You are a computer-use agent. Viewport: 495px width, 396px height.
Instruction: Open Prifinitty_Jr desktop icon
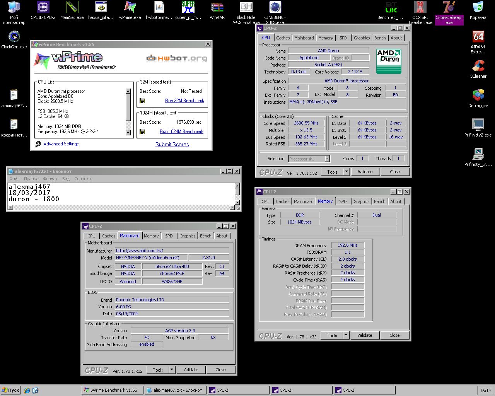pyautogui.click(x=478, y=157)
